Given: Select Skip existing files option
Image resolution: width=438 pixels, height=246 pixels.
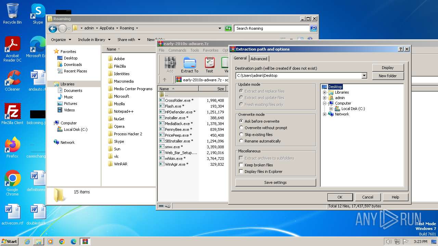Looking at the screenshot, I should click(256, 135).
